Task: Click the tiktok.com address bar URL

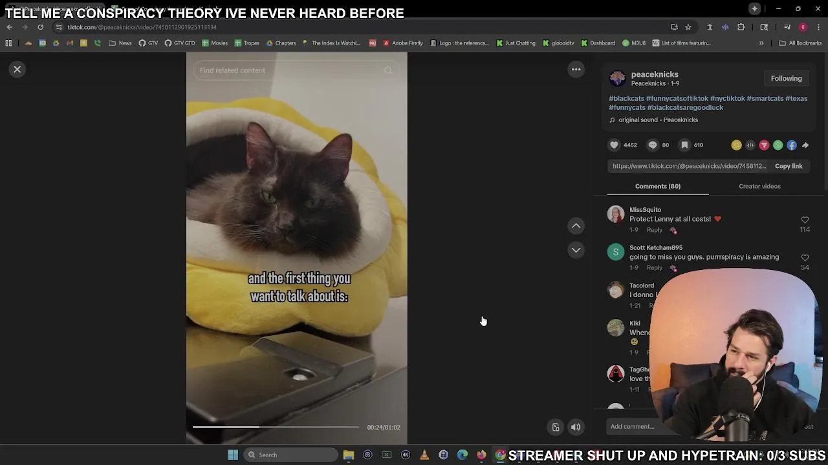Action: (x=142, y=27)
